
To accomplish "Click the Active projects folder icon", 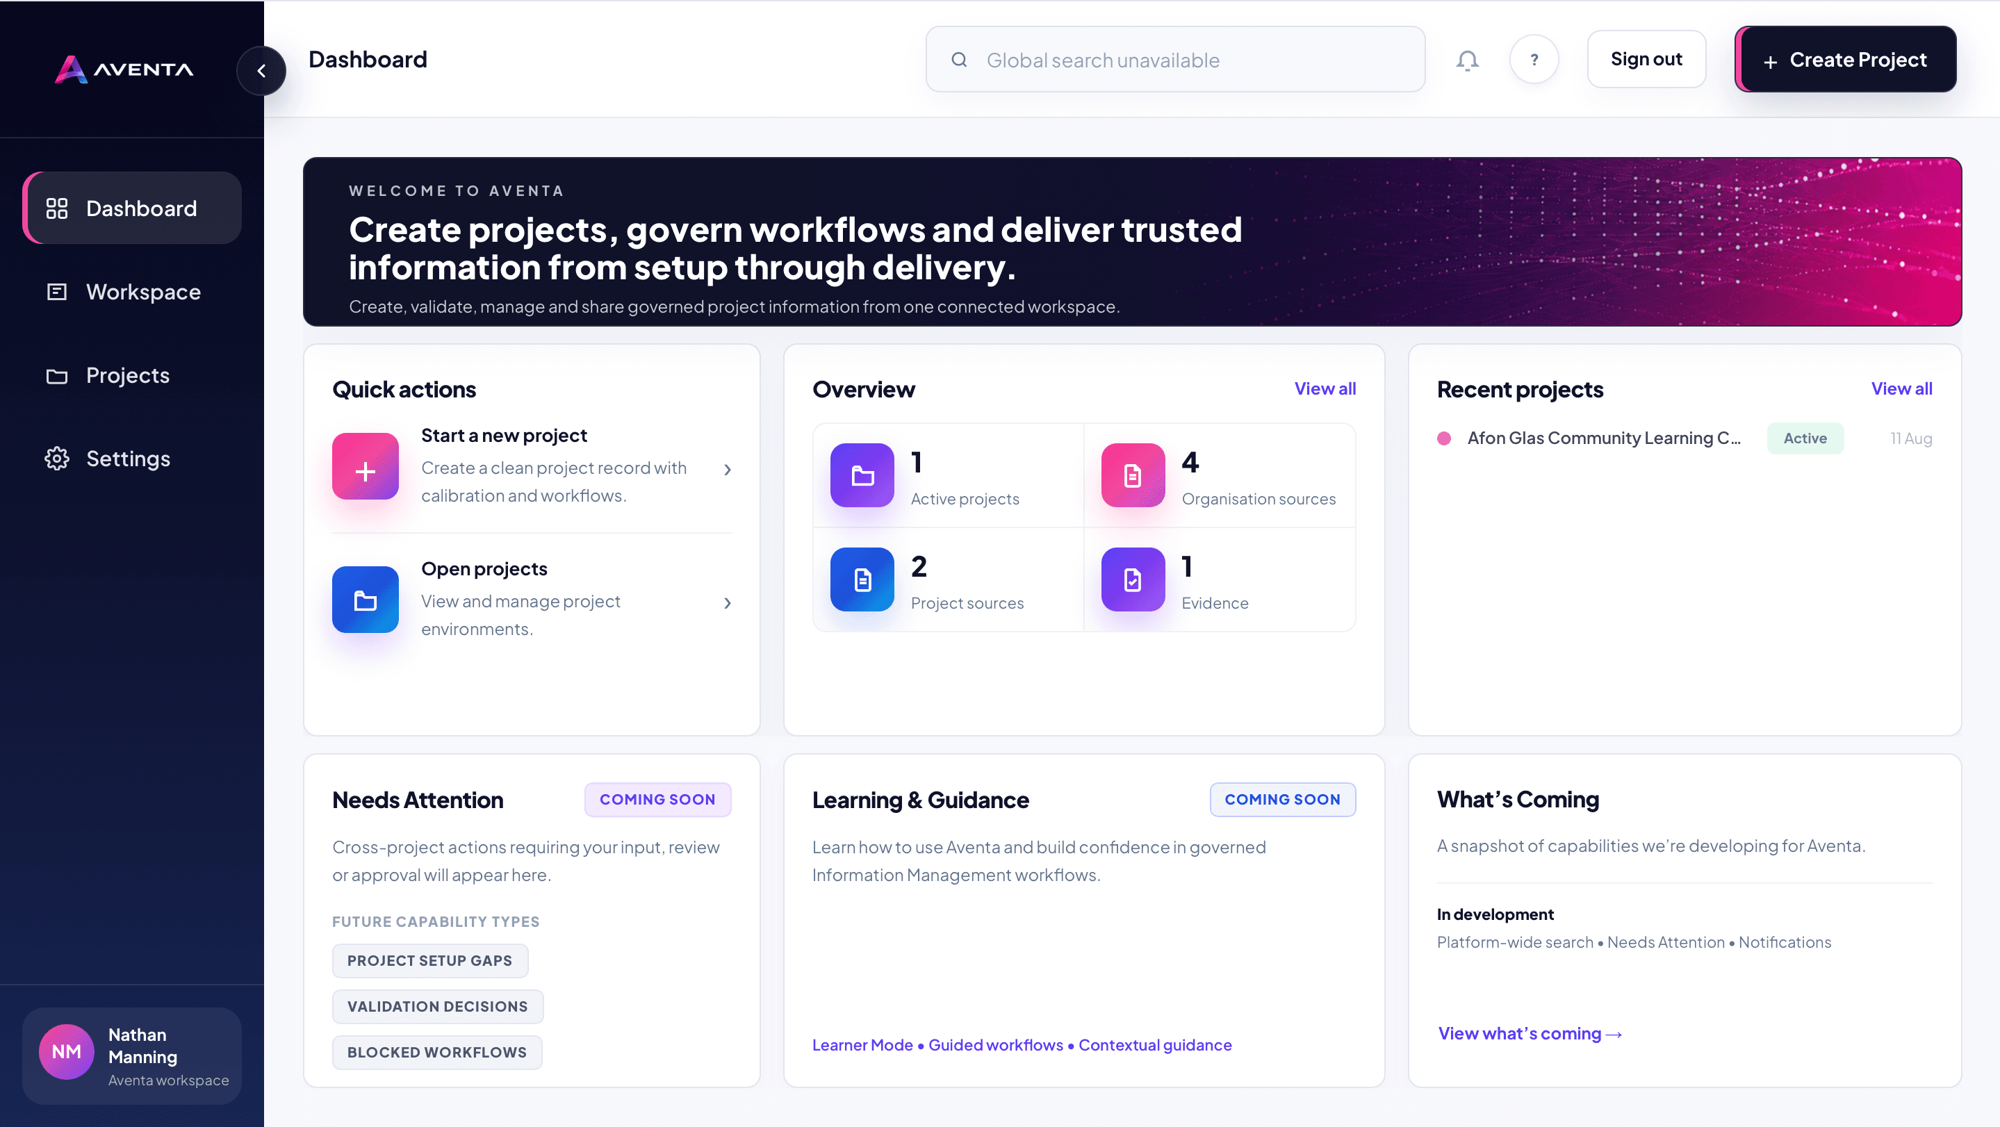I will [x=862, y=475].
